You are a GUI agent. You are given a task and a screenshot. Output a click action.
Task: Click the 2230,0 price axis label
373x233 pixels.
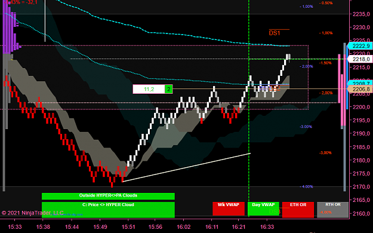click(x=361, y=27)
